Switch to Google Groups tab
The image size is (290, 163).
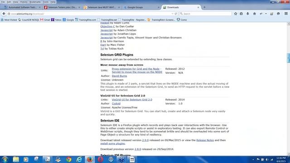click(x=141, y=7)
